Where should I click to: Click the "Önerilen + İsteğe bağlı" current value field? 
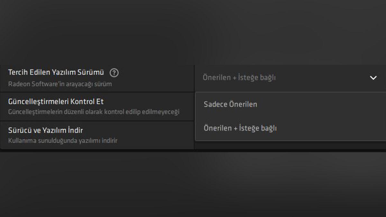(x=239, y=77)
